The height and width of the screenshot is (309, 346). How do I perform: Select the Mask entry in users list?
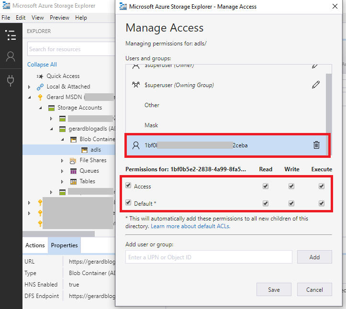(226, 125)
